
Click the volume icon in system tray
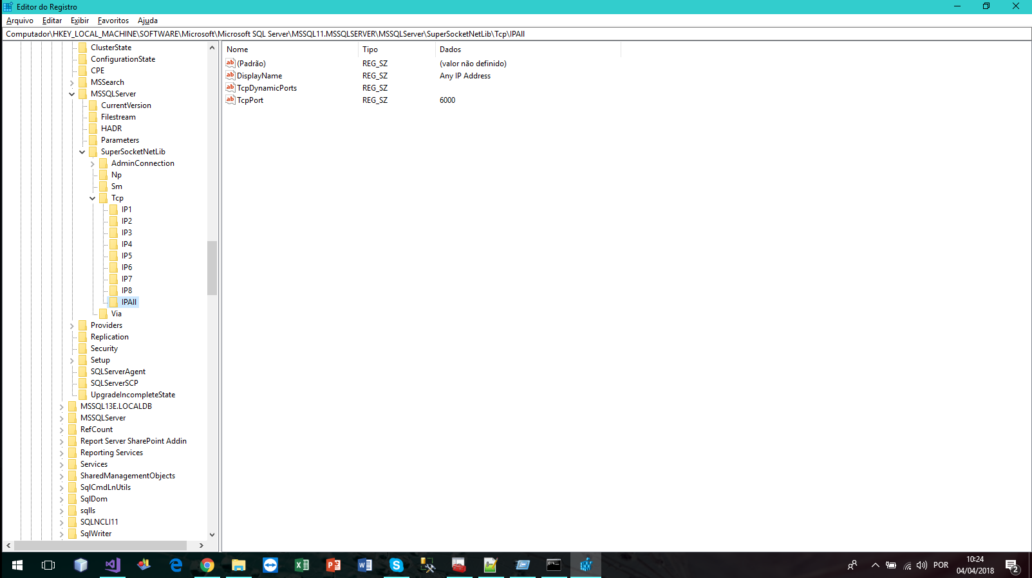[922, 565]
